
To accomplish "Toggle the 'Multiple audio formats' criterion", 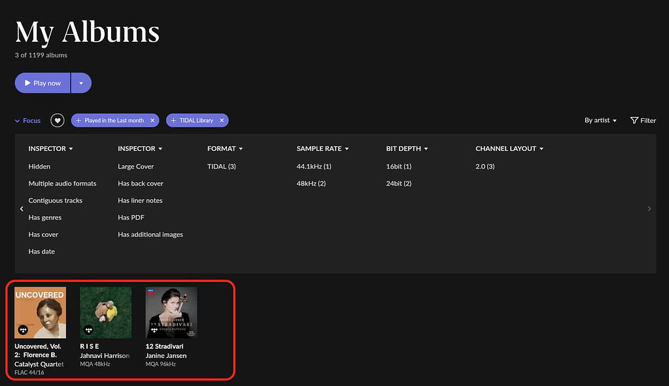I will [63, 183].
